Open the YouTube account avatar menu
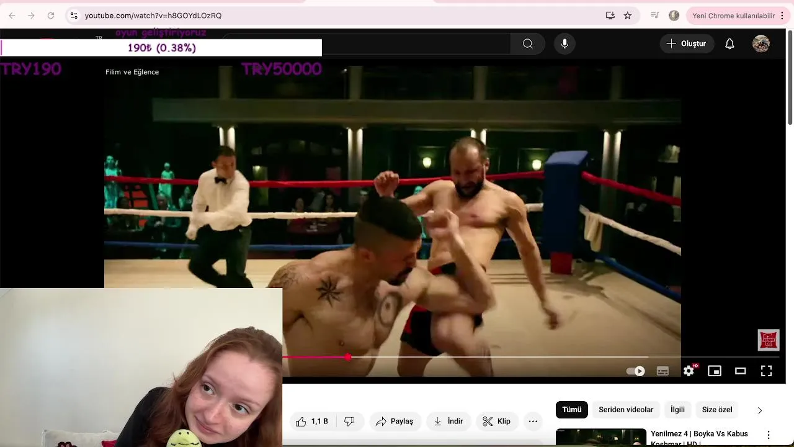 pos(761,43)
